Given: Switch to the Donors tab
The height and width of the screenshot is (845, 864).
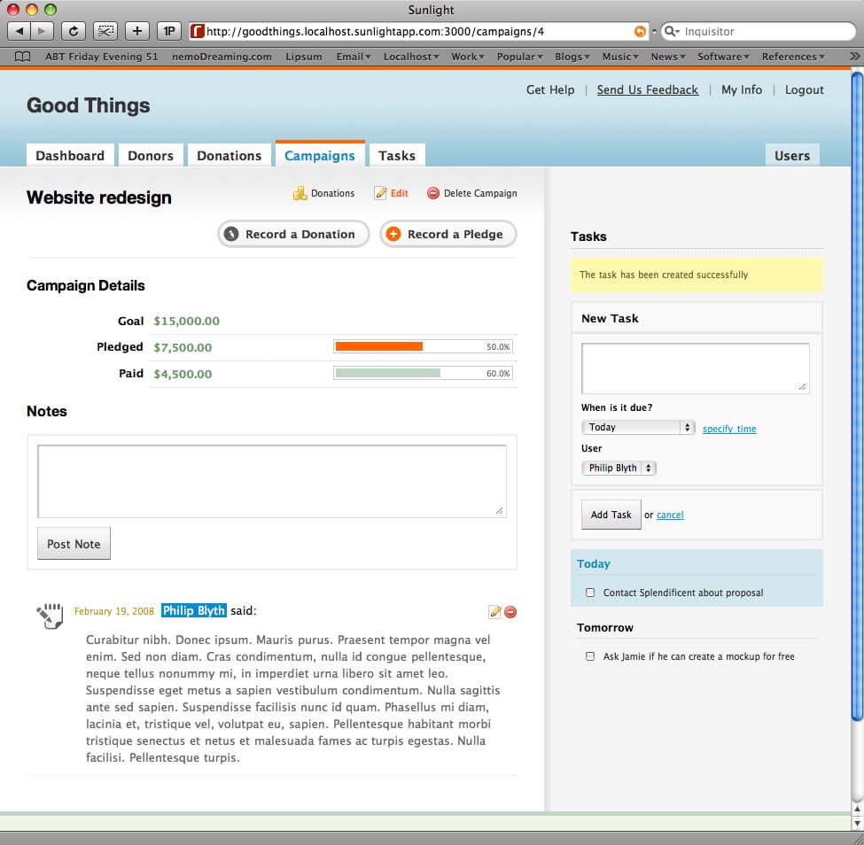Looking at the screenshot, I should point(151,155).
